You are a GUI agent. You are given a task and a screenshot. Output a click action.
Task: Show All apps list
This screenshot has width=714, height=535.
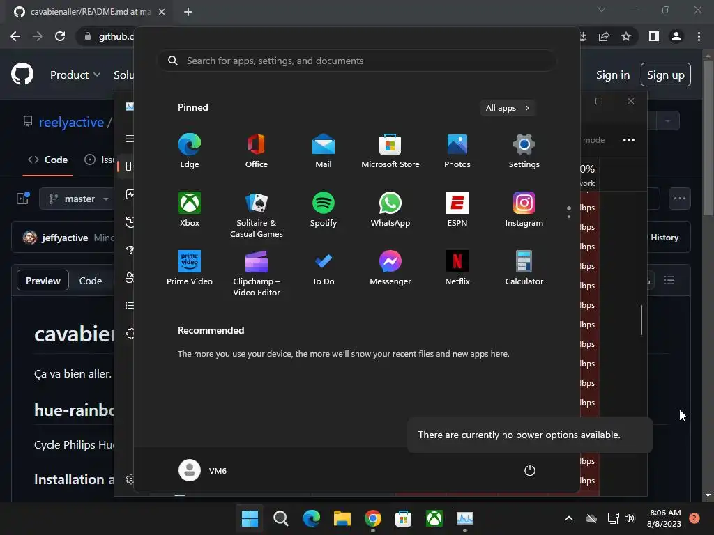pyautogui.click(x=508, y=108)
